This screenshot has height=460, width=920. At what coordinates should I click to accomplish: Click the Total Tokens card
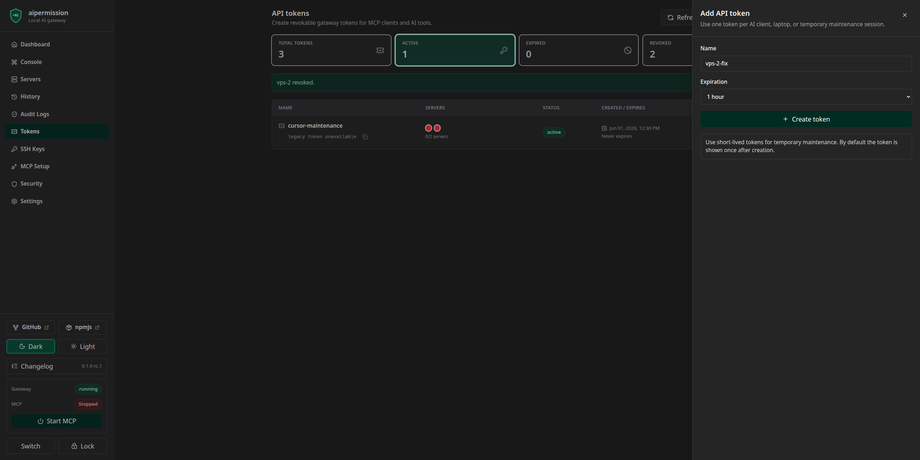coord(331,50)
